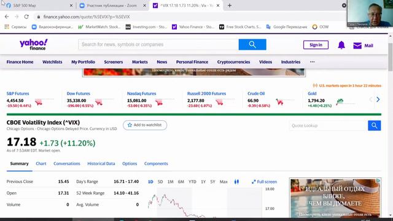Open the Conversations tab
Viewport: 393px width, 221px height.
coord(67,164)
